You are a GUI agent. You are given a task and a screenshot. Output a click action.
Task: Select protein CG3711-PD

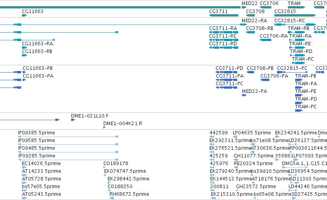point(229,68)
